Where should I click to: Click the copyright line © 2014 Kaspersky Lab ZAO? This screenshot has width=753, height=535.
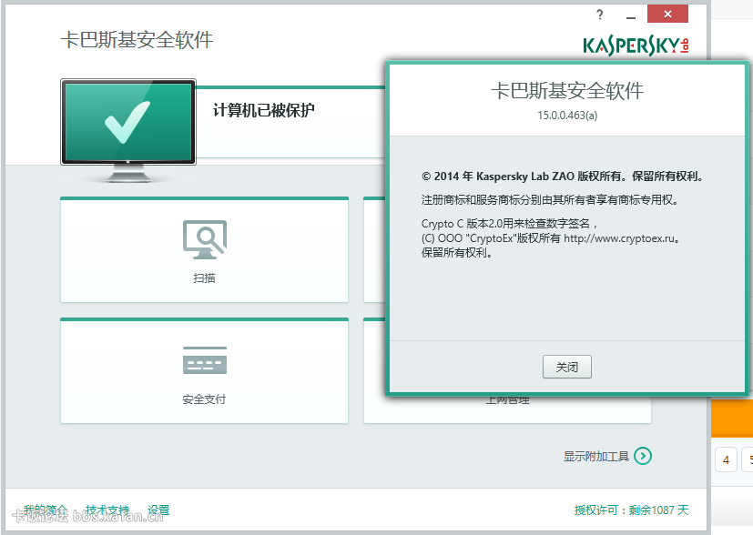pyautogui.click(x=563, y=177)
